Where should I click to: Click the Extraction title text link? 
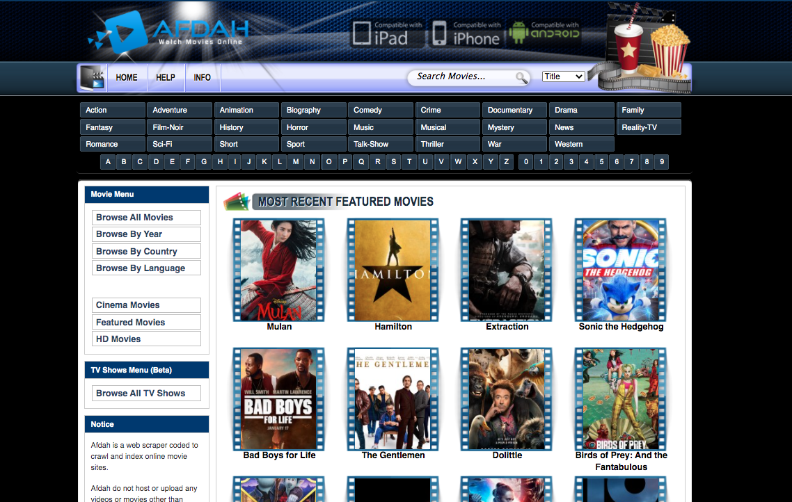click(x=507, y=327)
